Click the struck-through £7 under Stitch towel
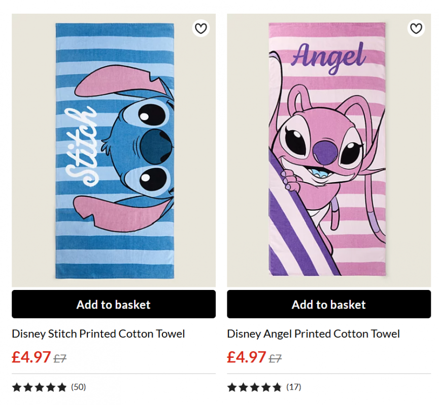Screen dimensions: 439x405 [60, 357]
